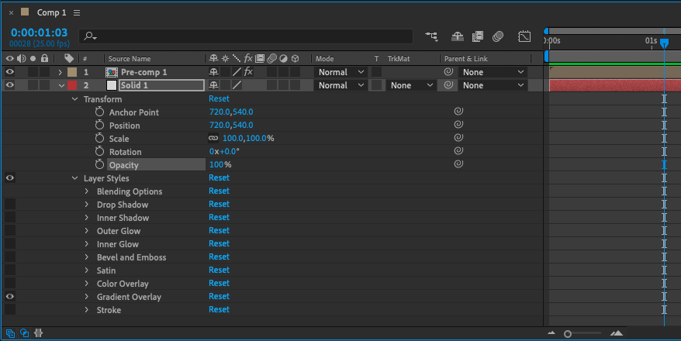
Task: Hide the Pre-comp 1 layer
Action: point(9,72)
